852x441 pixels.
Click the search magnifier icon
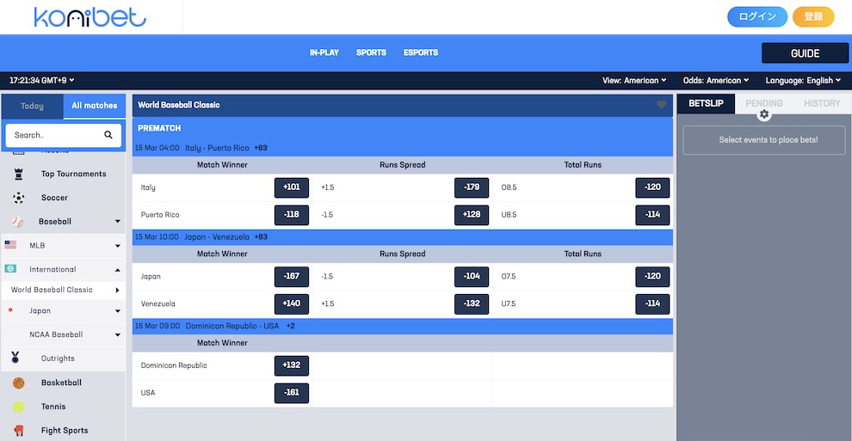click(108, 134)
